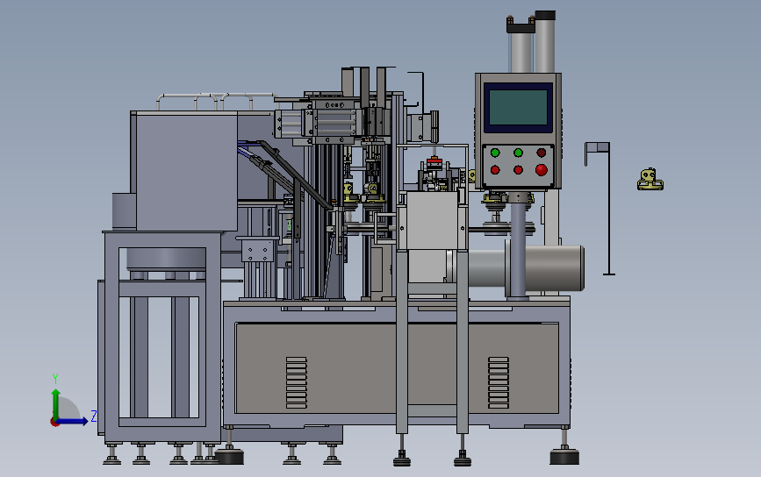This screenshot has height=477, width=761.
Task: Select the isolated yellow part at far right
Action: click(x=650, y=180)
